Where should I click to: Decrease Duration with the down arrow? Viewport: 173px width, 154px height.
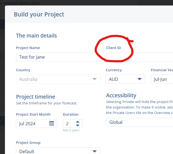tap(78, 126)
